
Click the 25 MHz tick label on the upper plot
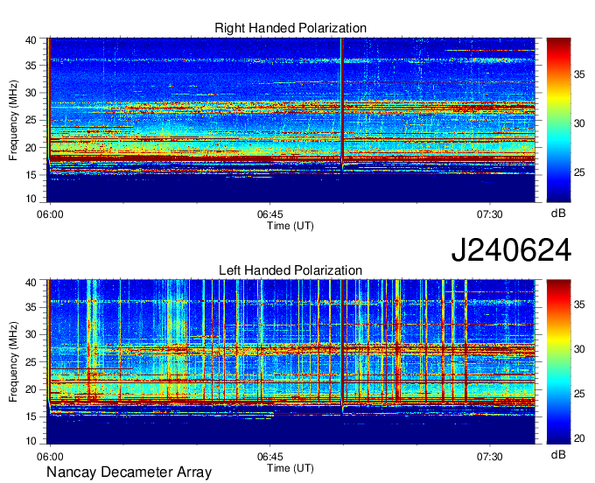point(31,120)
